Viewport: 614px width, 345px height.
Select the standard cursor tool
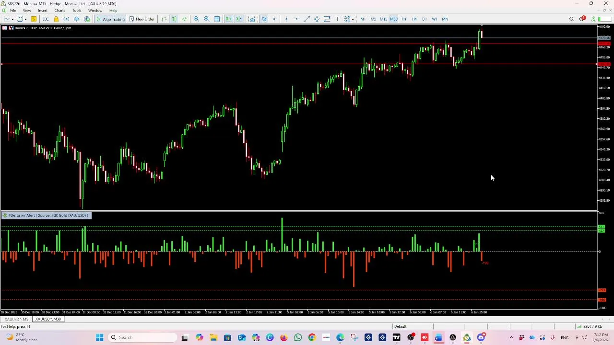[x=264, y=19]
